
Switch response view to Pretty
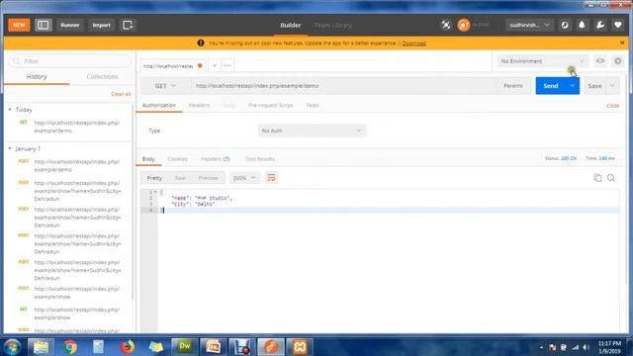154,178
